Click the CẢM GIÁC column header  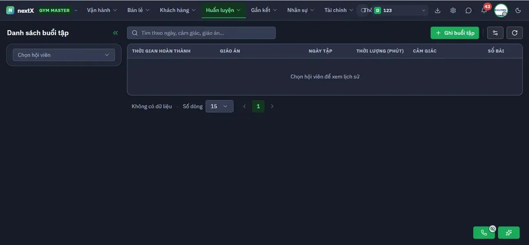point(424,51)
